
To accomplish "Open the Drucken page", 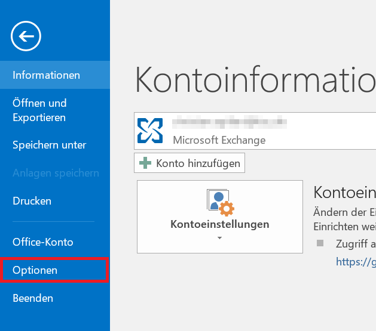I will [x=32, y=201].
